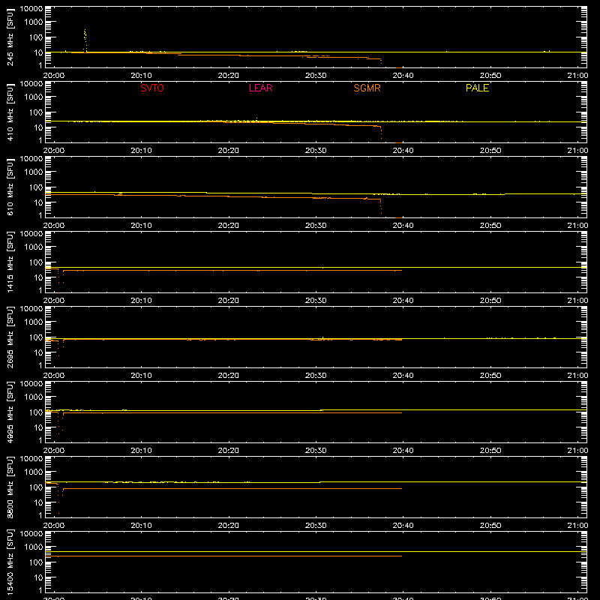Viewport: 600px width, 600px height.
Task: Click the 610 MHz [SFU] axis title
Action: (x=10, y=187)
